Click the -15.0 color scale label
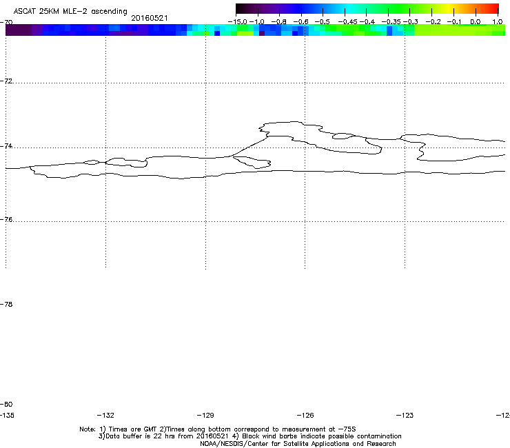 point(238,22)
